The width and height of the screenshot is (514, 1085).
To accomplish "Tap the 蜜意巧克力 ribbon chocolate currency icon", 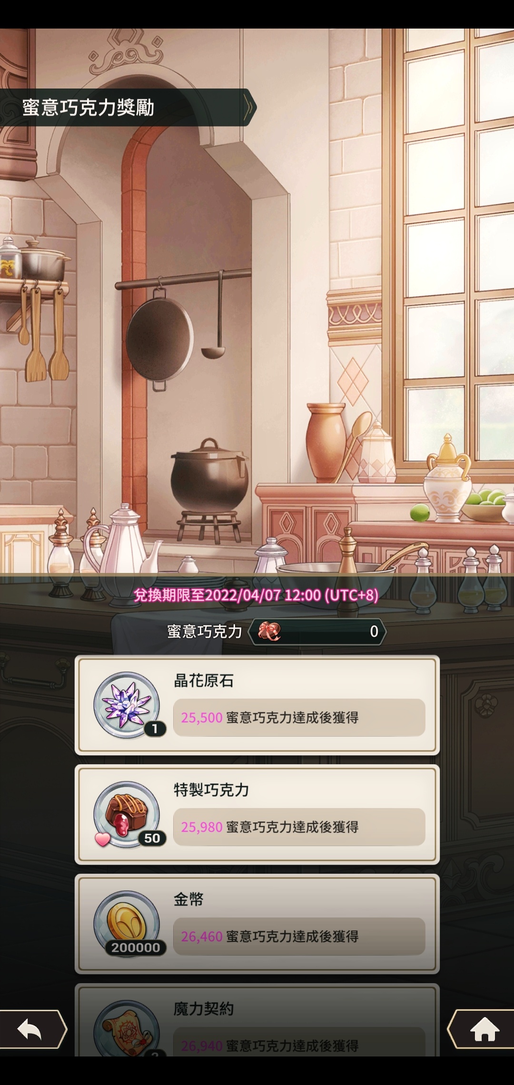I will pos(269,631).
